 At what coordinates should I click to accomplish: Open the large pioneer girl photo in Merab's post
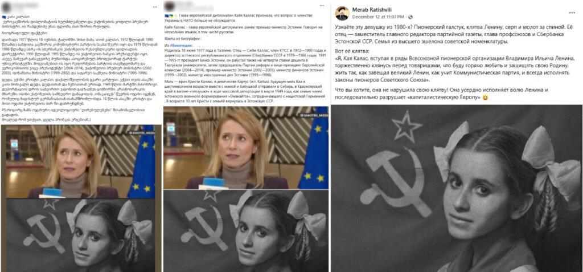click(x=456, y=188)
